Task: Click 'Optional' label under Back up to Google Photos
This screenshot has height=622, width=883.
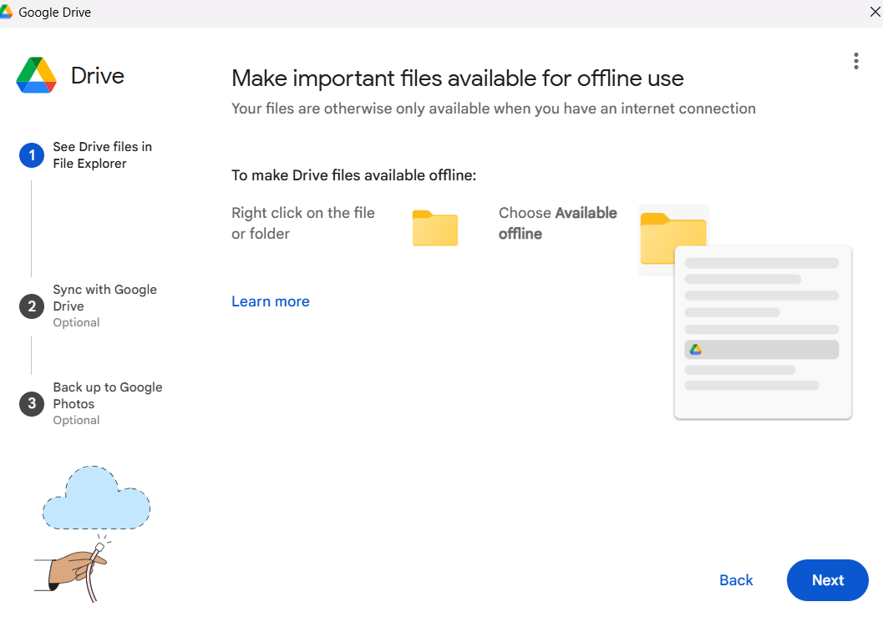Action: (x=76, y=421)
